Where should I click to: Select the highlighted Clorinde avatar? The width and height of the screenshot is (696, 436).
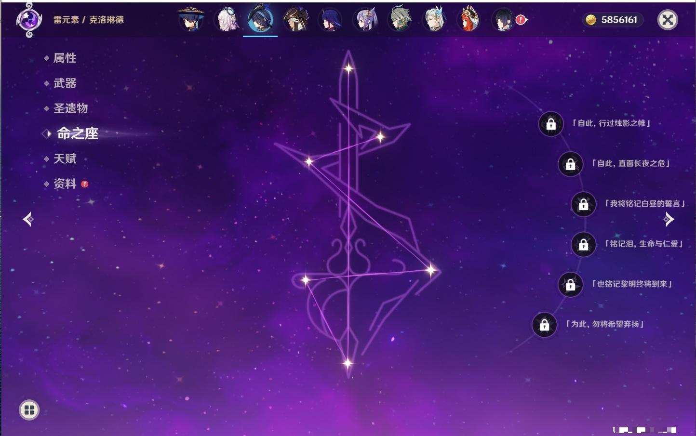260,19
